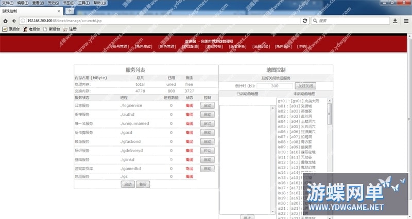Reload the page with the refresh icon
Viewport: 412px width, 219px height.
[x=305, y=21]
